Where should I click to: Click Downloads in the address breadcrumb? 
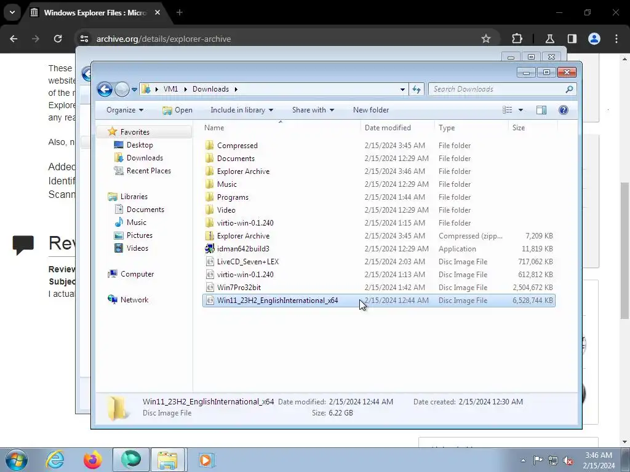tap(210, 89)
